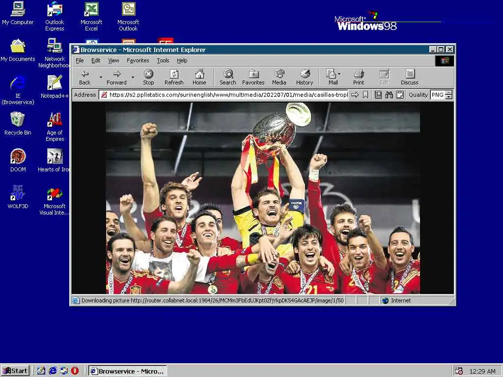Open the Search pane
The height and width of the screenshot is (377, 503).
click(x=228, y=78)
